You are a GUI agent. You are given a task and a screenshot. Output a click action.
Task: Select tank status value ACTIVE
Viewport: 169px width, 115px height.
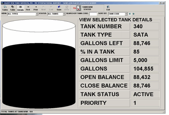145,94
